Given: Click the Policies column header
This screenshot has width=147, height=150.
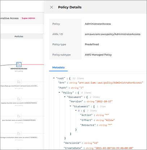Looking at the screenshot, I should pos(19,36).
